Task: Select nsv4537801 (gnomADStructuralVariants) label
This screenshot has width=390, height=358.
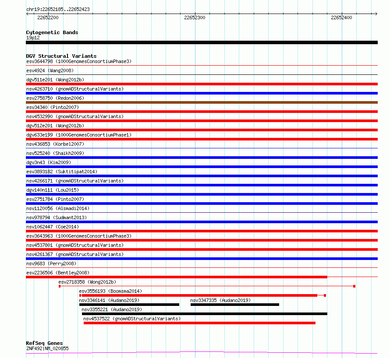Action: click(75, 245)
